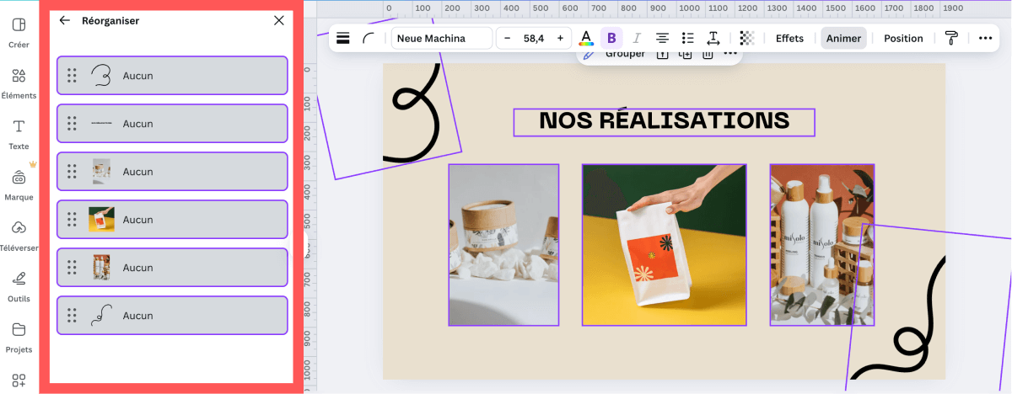
Task: Select the first Aucun row with swirl
Action: (172, 76)
